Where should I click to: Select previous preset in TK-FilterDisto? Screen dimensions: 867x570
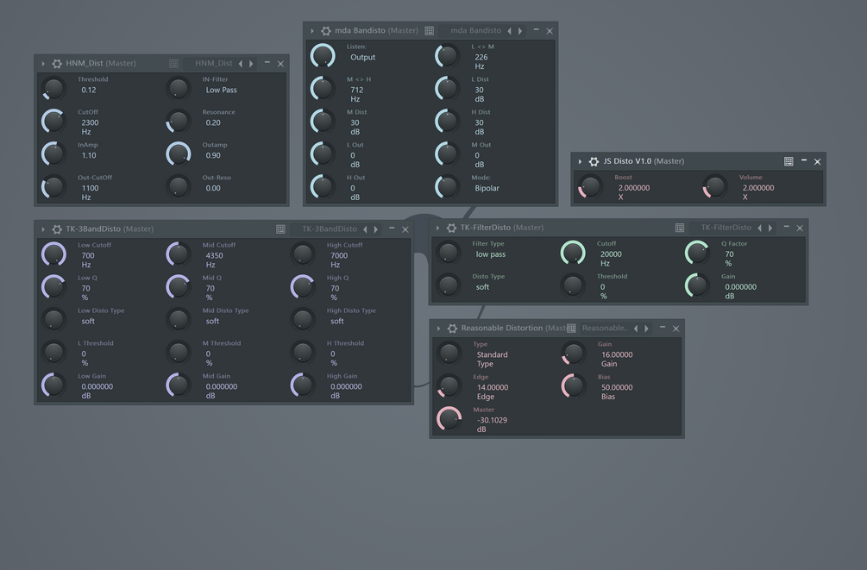coord(760,228)
